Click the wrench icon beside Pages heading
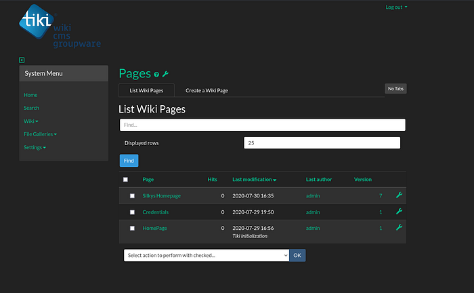The height and width of the screenshot is (293, 474). click(165, 74)
